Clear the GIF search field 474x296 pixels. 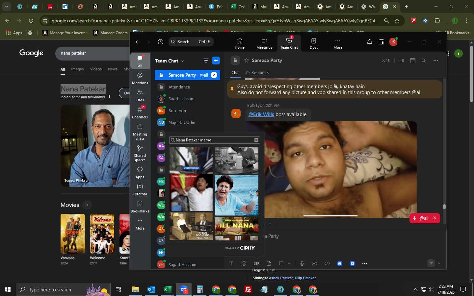tap(256, 140)
